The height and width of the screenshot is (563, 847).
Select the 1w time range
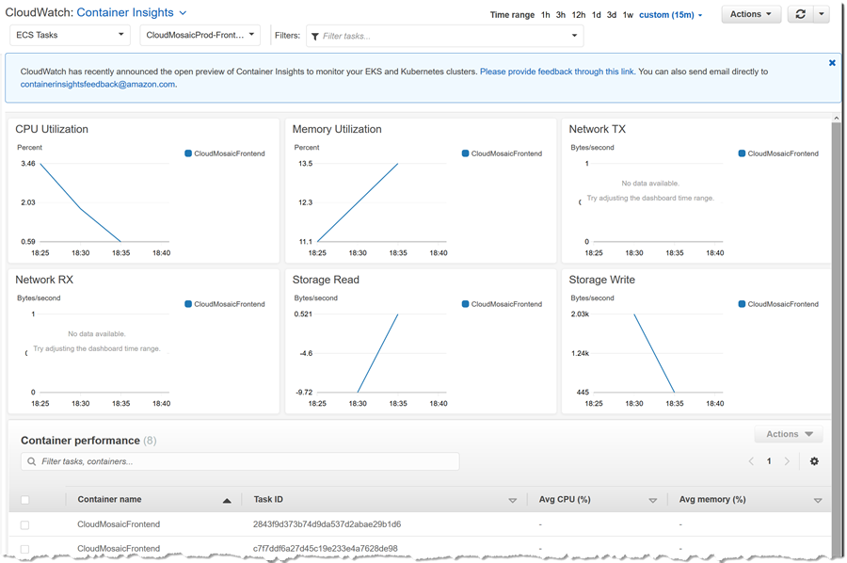628,15
